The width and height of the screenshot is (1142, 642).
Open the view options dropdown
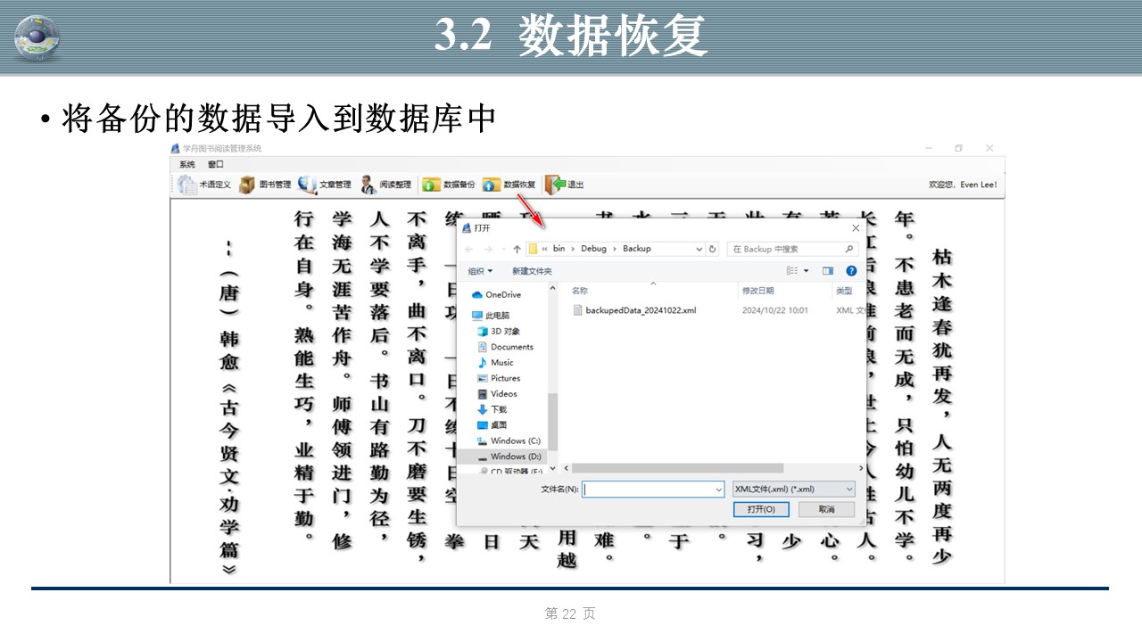[807, 271]
